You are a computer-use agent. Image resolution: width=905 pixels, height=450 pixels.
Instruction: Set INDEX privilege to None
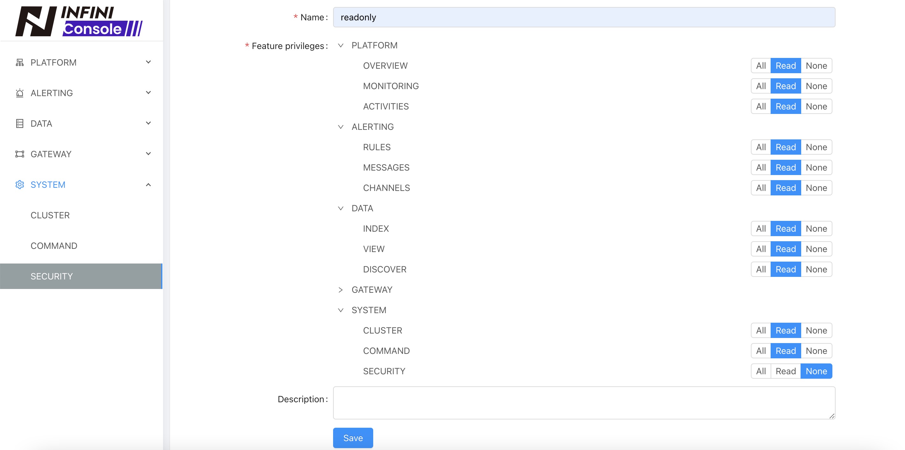point(816,228)
